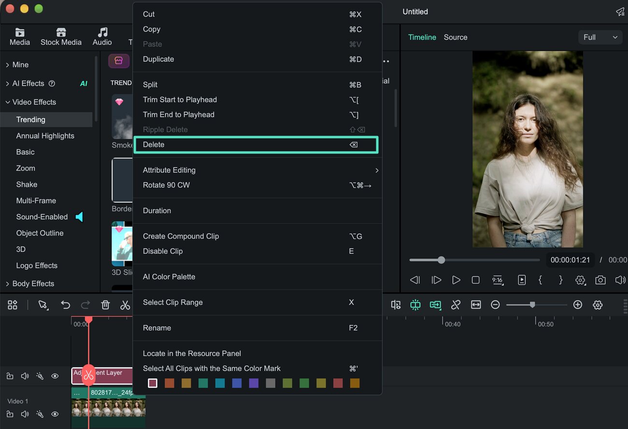Play the preview video

(456, 280)
